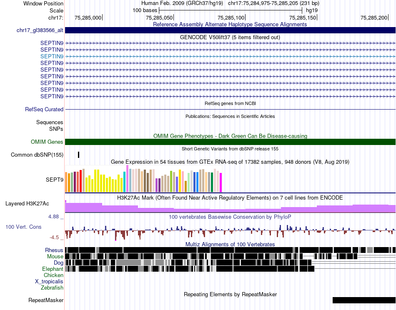
Task: Click the Zebrafish species label
Action: [52, 288]
